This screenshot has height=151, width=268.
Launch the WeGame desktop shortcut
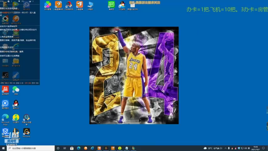(x=26, y=133)
